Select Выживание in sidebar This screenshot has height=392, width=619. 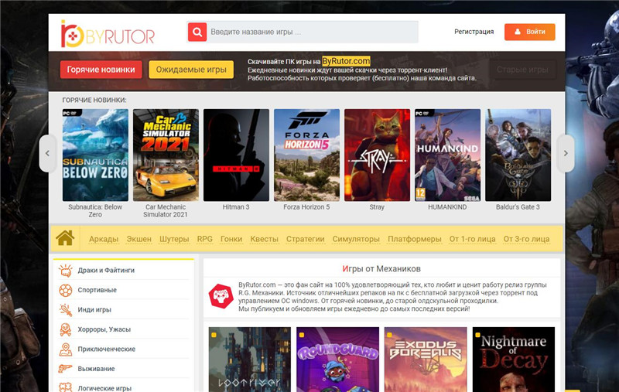coord(96,369)
